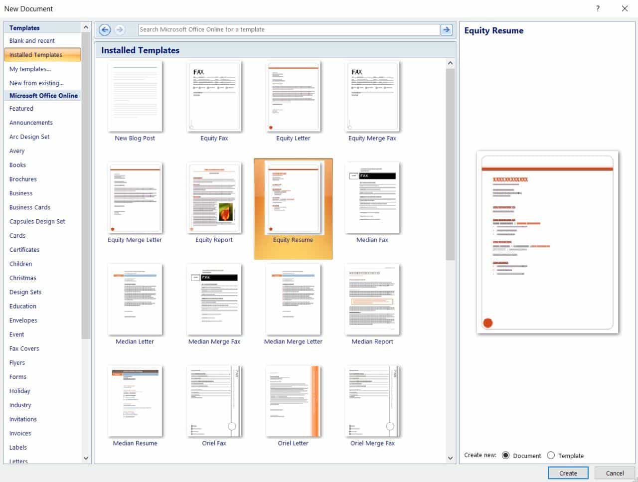
Task: Select the Oriel Merge Fax template thumbnail
Action: coord(372,401)
